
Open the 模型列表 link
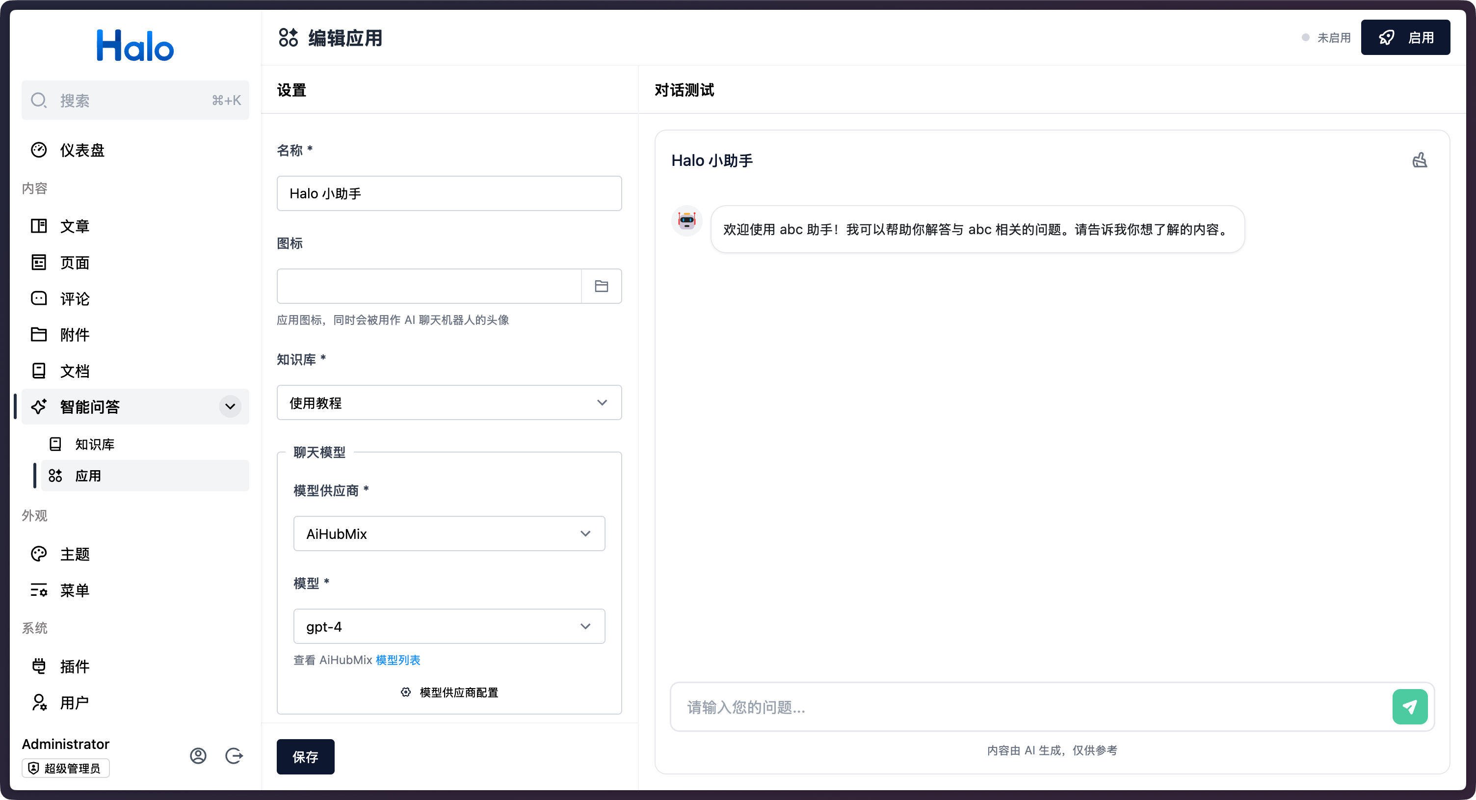[x=398, y=660]
